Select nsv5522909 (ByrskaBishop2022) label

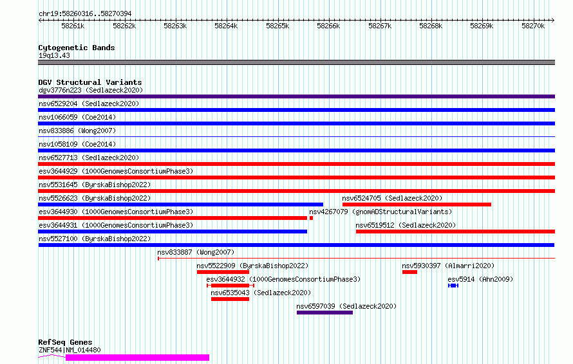(x=252, y=266)
